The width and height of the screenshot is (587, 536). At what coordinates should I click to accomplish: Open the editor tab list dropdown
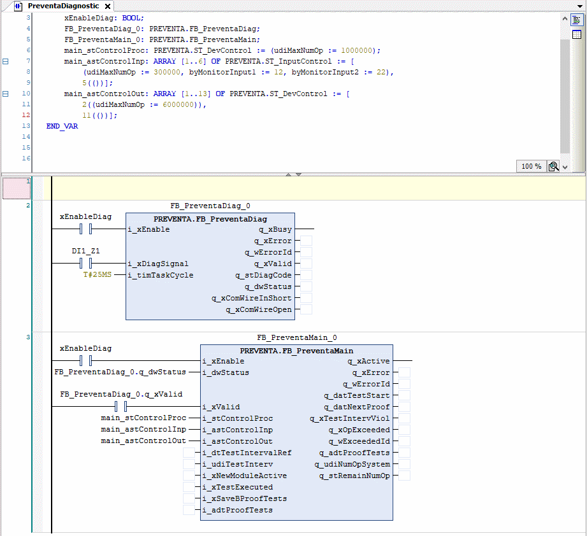579,6
